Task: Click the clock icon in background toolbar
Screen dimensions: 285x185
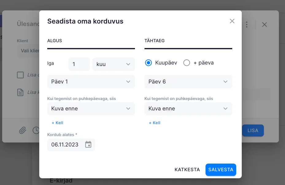Action: [36, 131]
